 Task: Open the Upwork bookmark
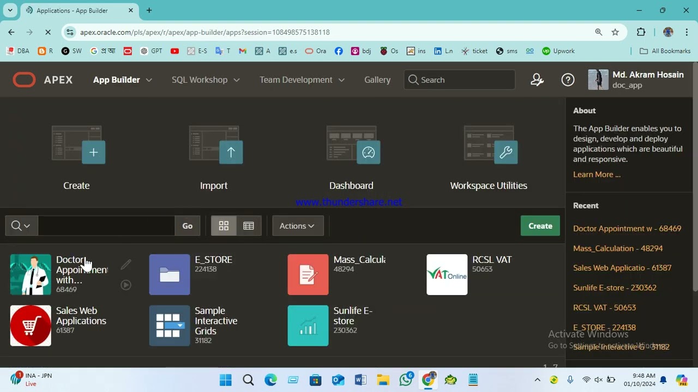click(x=558, y=51)
